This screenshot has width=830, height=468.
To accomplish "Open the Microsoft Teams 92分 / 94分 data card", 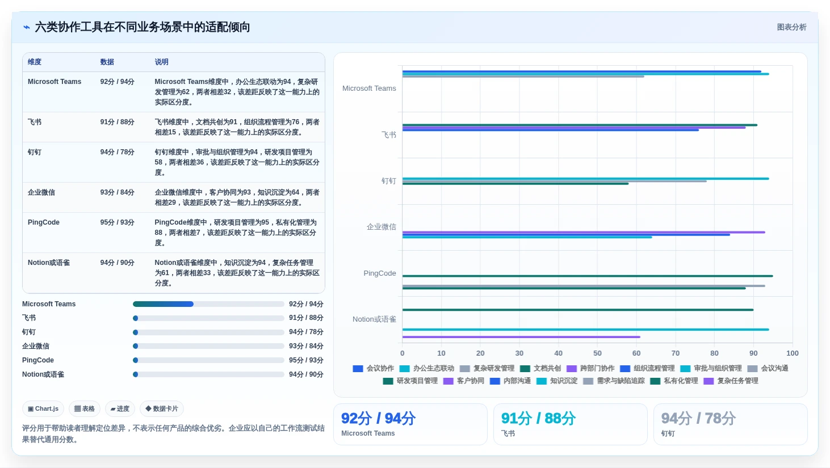I will (410, 424).
